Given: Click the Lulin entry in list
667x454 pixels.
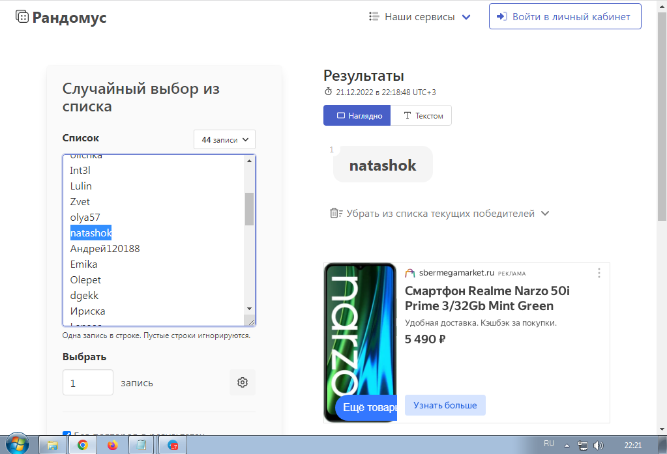Looking at the screenshot, I should click(x=81, y=186).
